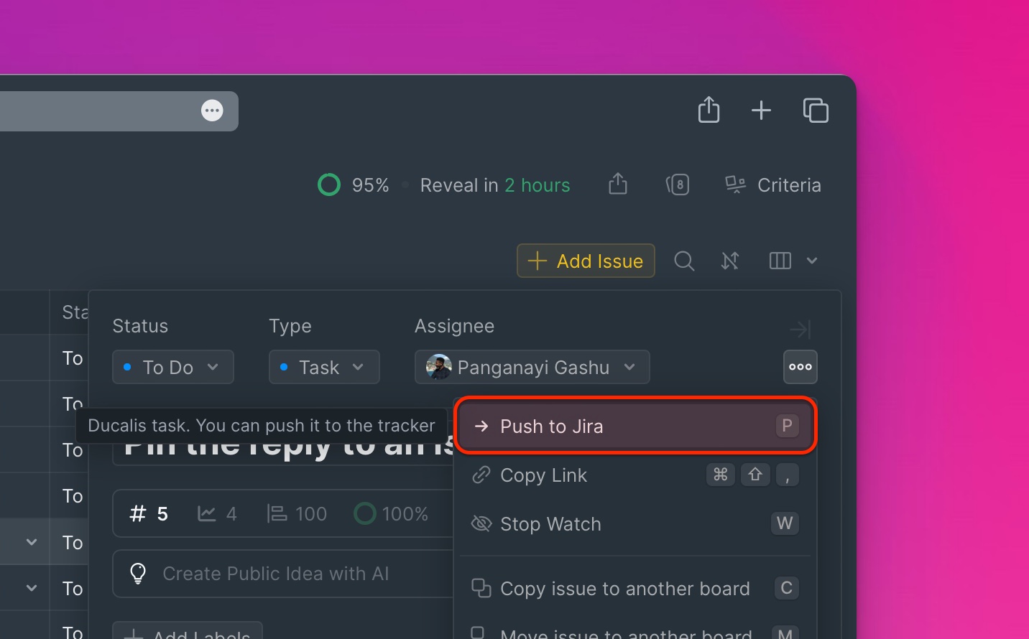Select Push to Jira menu item
Image resolution: width=1029 pixels, height=639 pixels.
[x=635, y=426]
